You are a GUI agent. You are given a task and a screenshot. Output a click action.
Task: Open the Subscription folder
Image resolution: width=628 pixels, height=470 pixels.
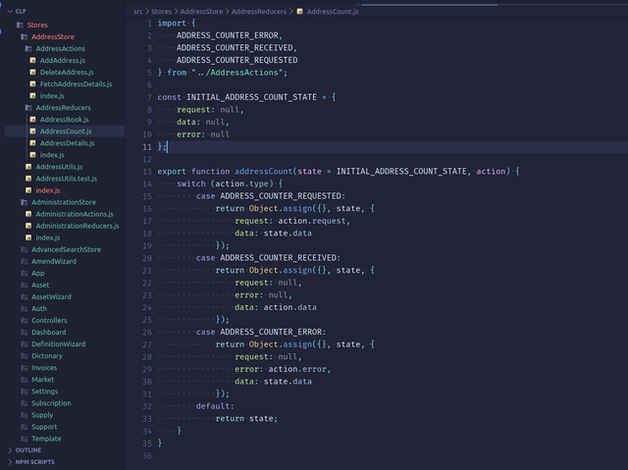tap(51, 403)
